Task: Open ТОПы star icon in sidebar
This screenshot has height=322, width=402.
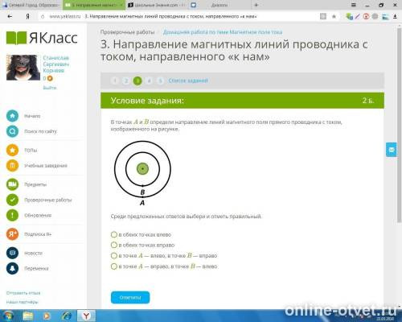Action: coord(12,150)
